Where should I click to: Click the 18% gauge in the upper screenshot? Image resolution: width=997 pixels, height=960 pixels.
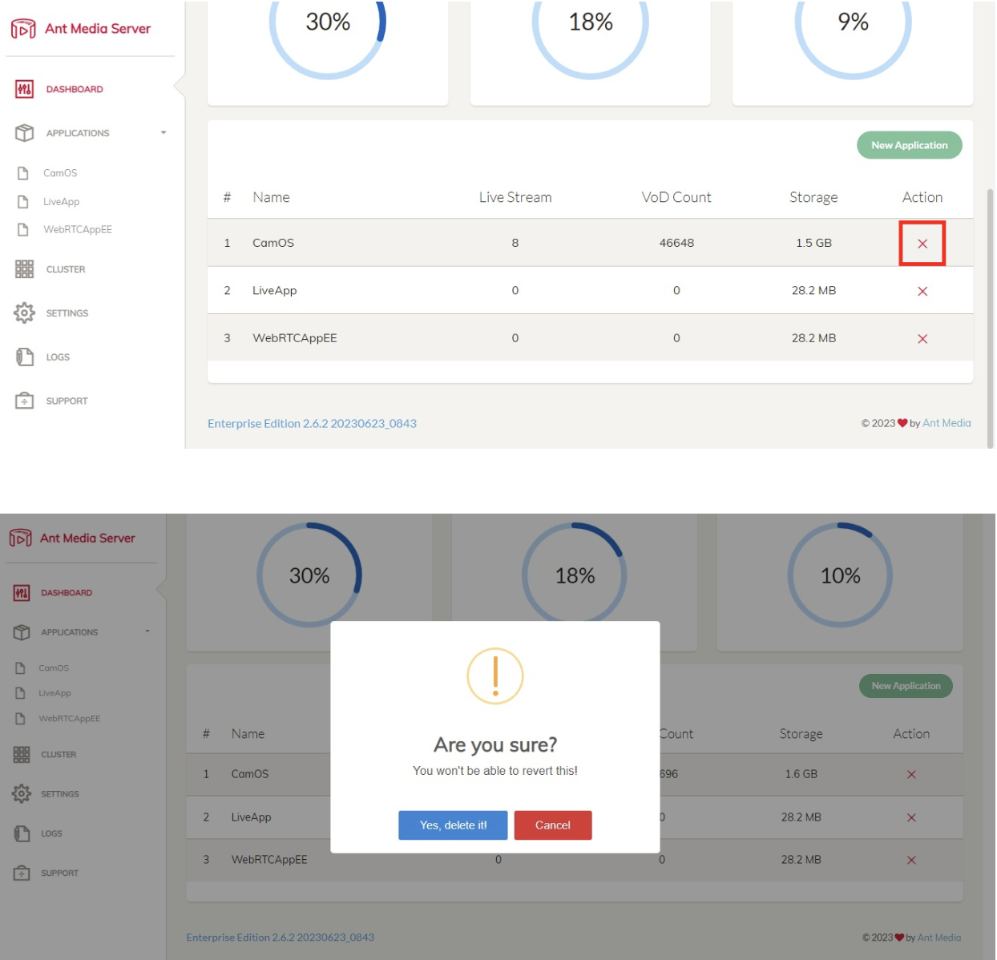coord(591,22)
